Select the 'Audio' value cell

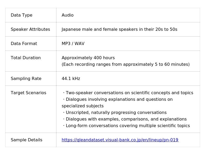pos(67,15)
